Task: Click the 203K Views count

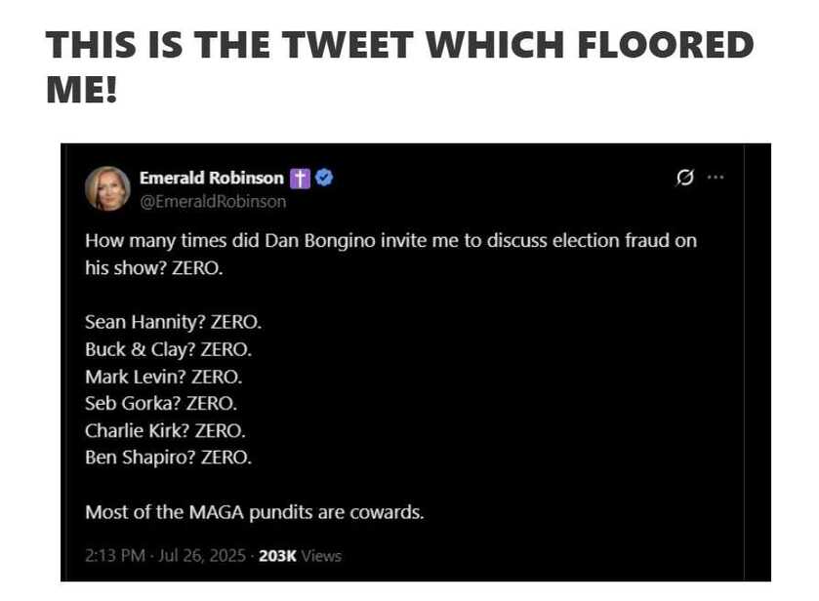Action: [x=300, y=556]
